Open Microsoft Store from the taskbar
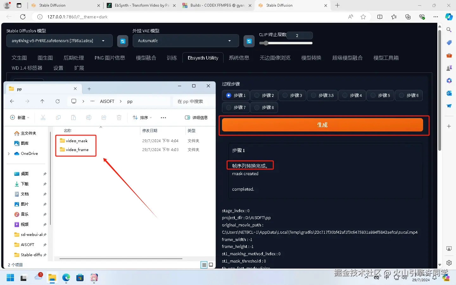The width and height of the screenshot is (456, 285). point(80,278)
